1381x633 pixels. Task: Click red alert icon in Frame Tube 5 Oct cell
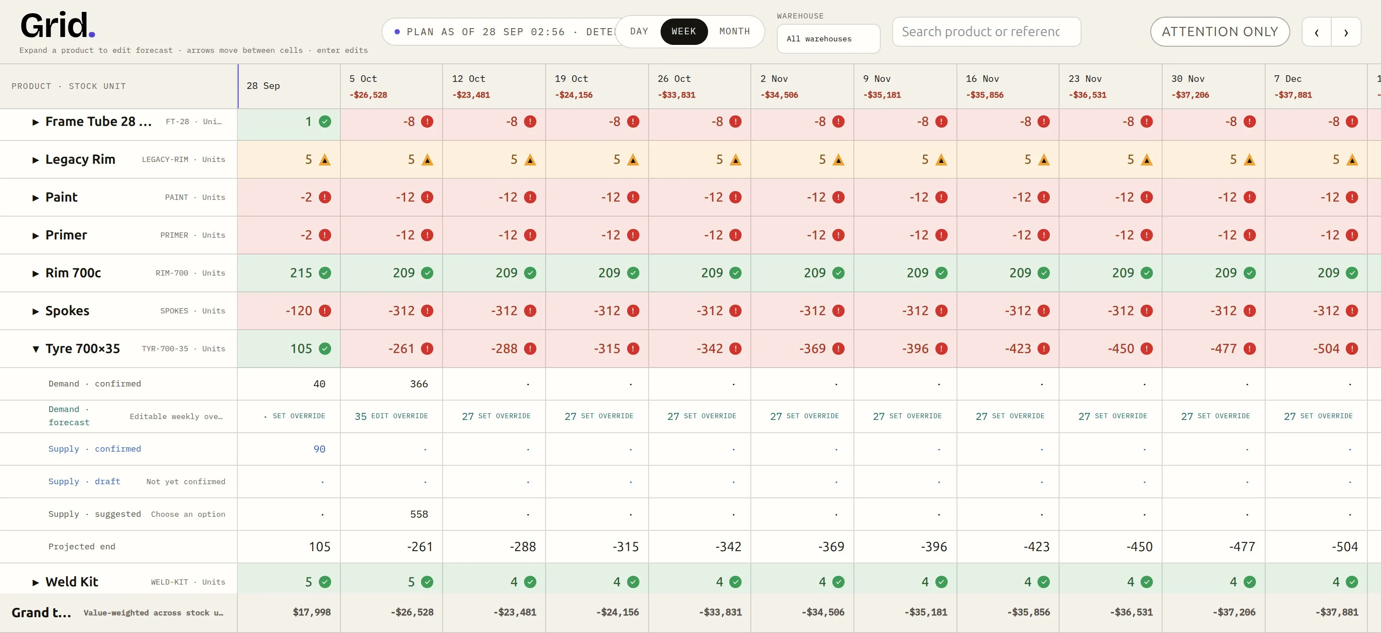[x=427, y=121]
